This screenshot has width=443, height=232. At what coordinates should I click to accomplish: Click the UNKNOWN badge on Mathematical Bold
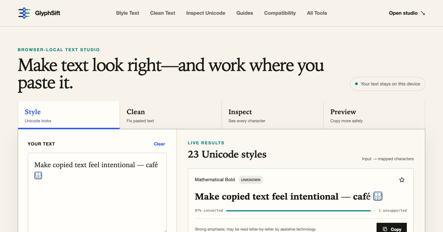[251, 180]
